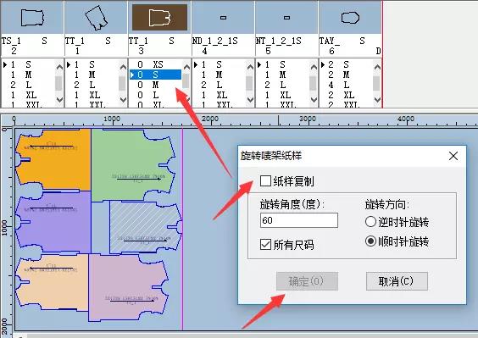This screenshot has height=338, width=478.
Task: Select the TAY_ sleeve piece thumbnail
Action: coord(350,18)
